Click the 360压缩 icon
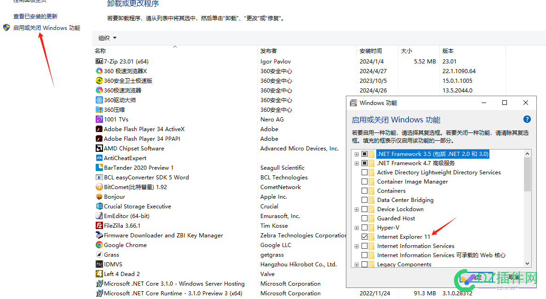This screenshot has width=546, height=299. 99,109
